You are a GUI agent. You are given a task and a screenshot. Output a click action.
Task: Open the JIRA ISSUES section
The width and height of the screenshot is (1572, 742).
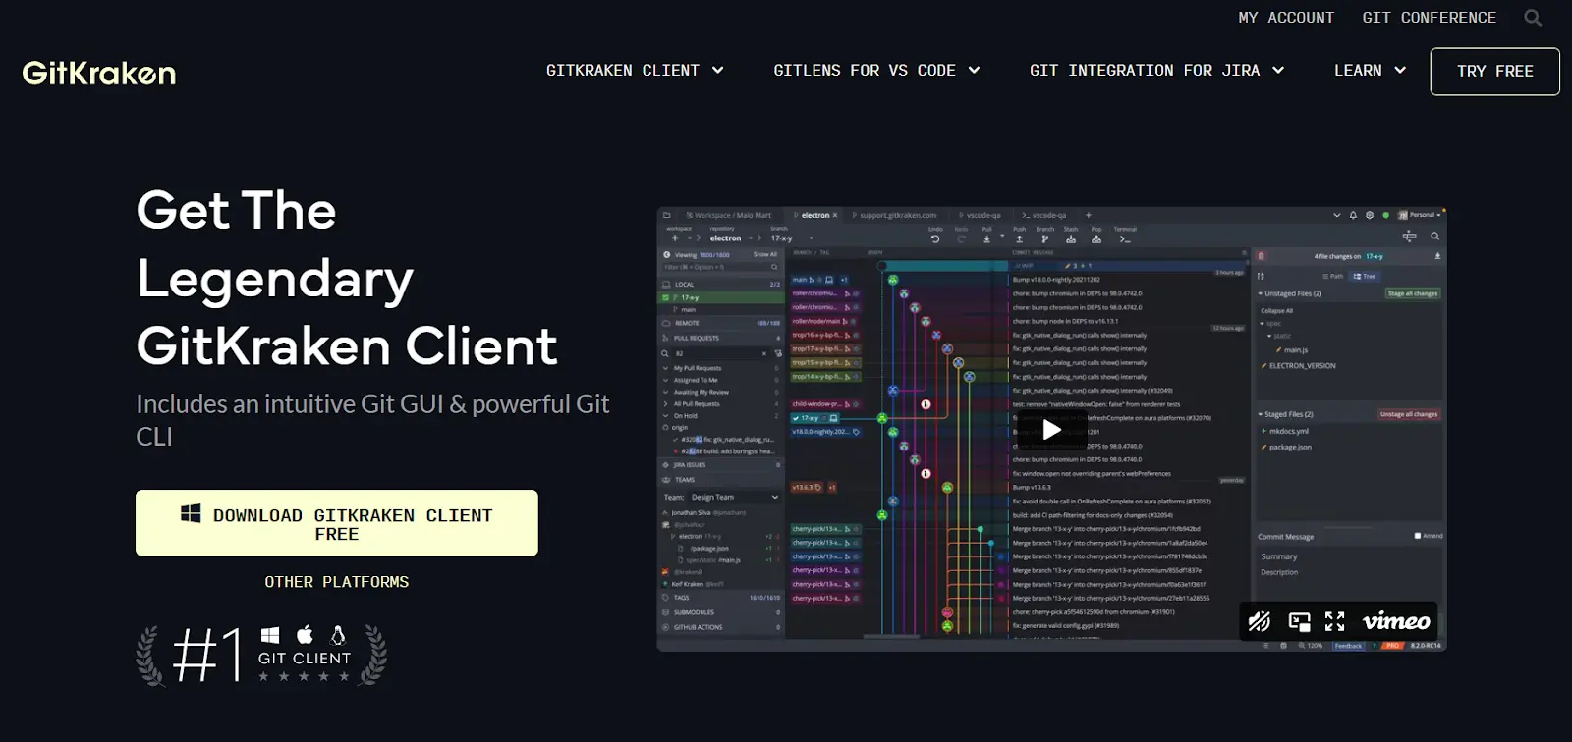point(720,465)
